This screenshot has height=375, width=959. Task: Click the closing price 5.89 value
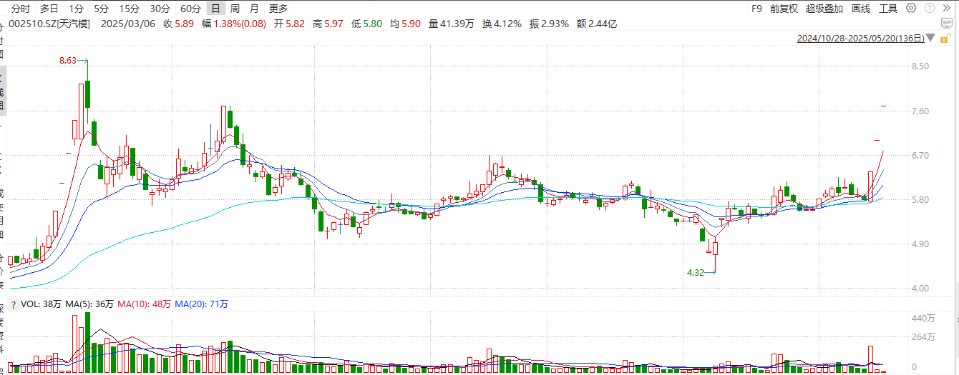(185, 24)
